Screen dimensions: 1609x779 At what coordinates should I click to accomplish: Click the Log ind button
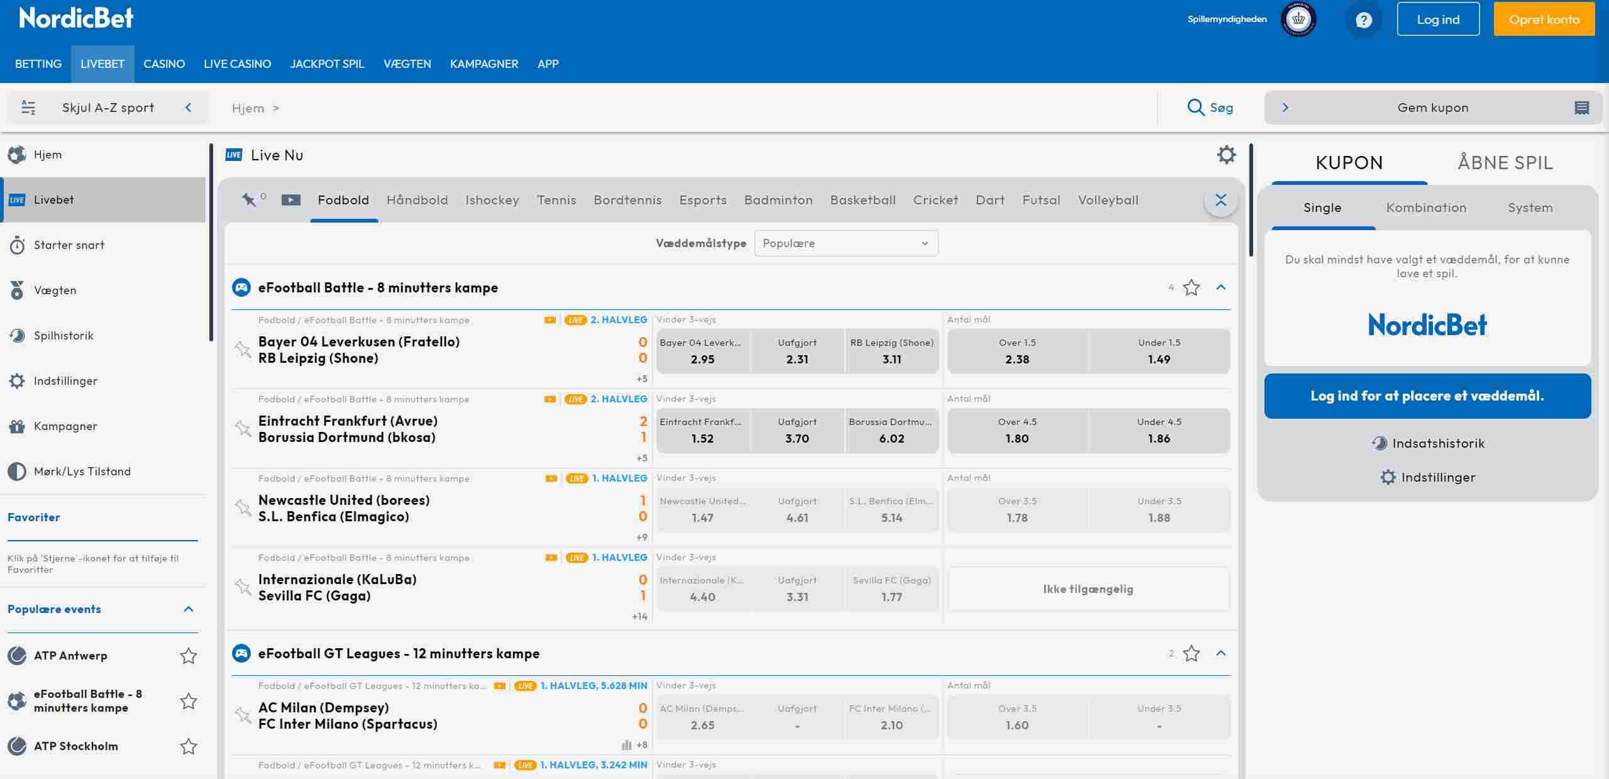(x=1438, y=19)
